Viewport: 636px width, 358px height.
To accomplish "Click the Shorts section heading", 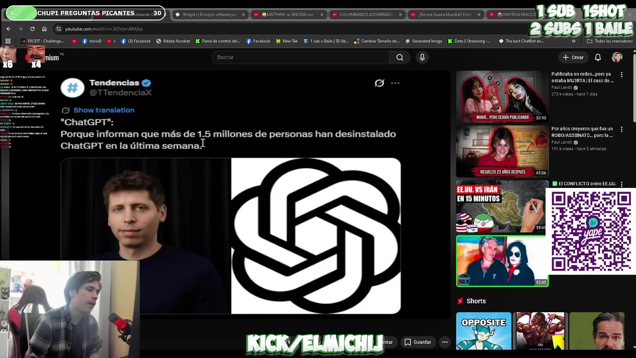I will pos(476,301).
